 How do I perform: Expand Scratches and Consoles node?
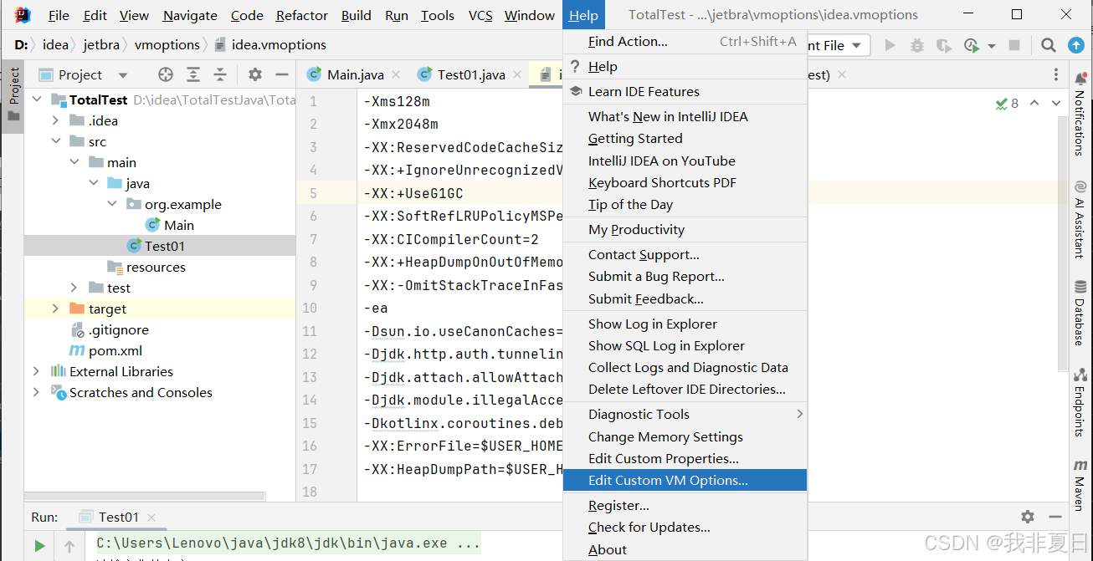(x=36, y=392)
